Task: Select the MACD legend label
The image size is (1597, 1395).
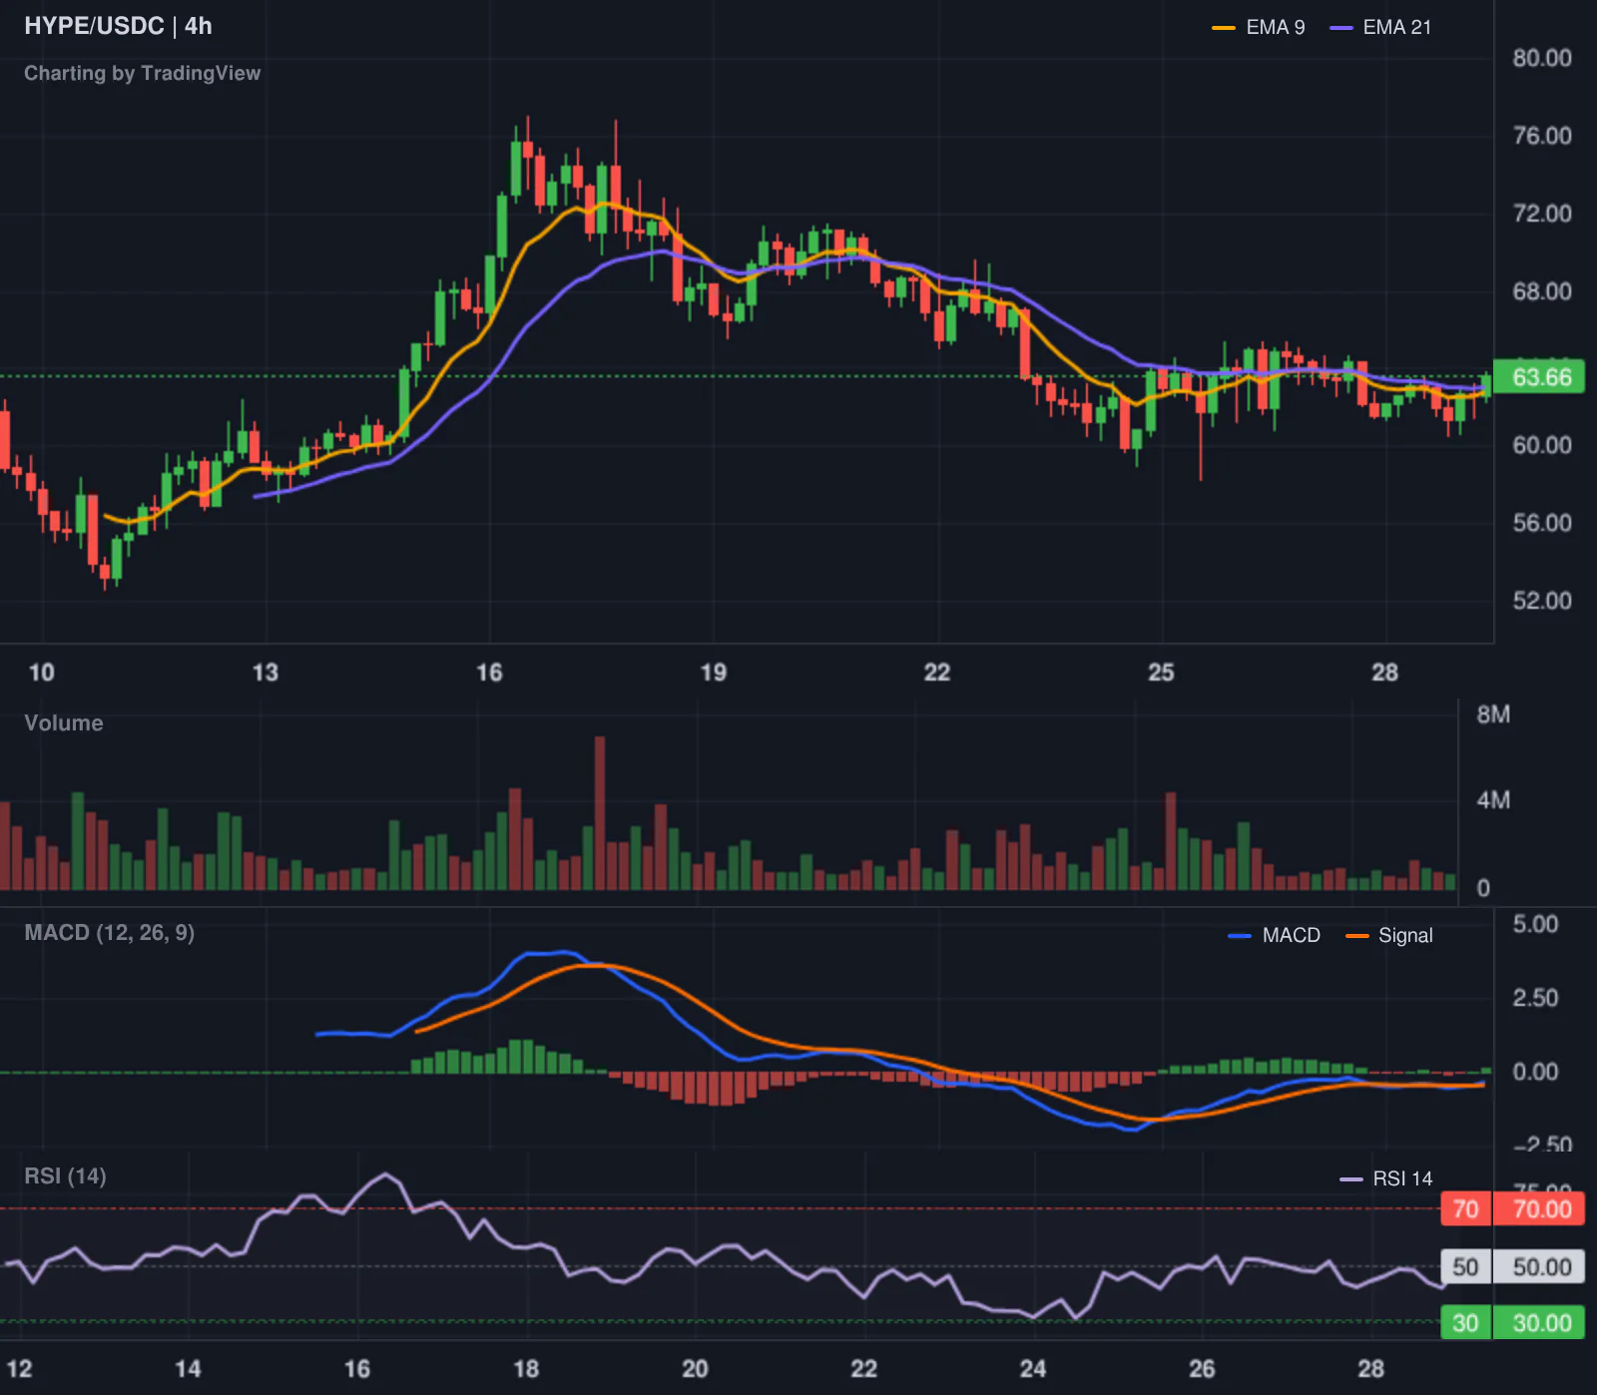Action: point(1292,936)
